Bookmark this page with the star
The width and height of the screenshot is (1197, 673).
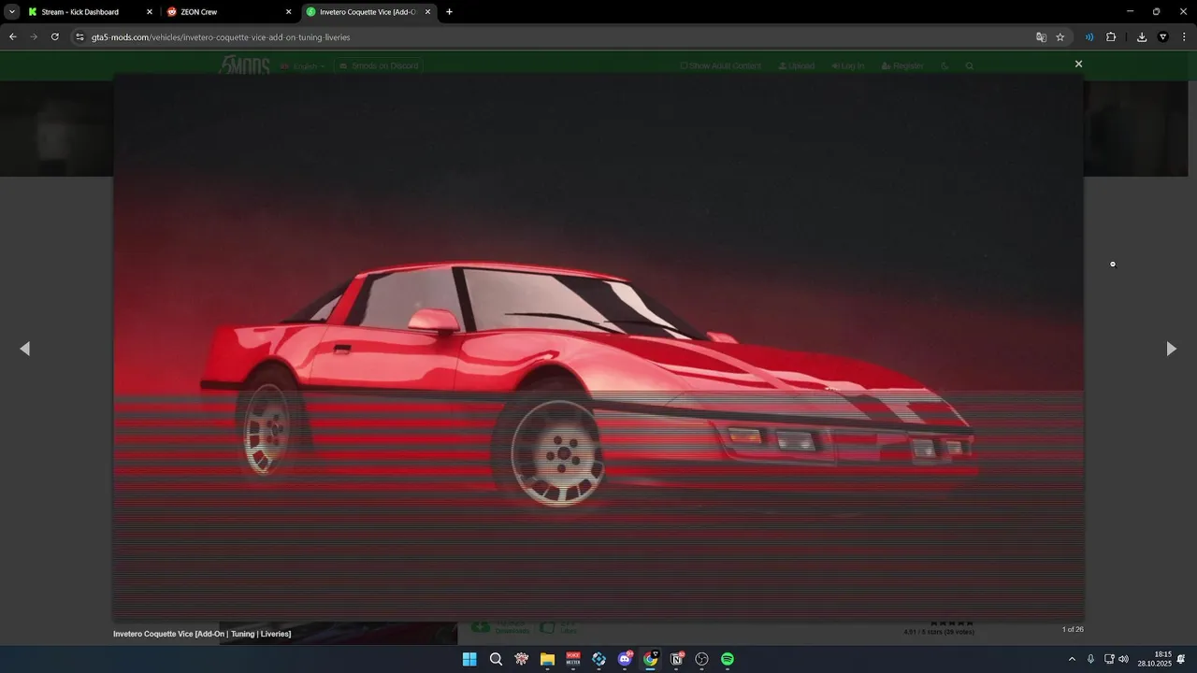tap(1060, 37)
